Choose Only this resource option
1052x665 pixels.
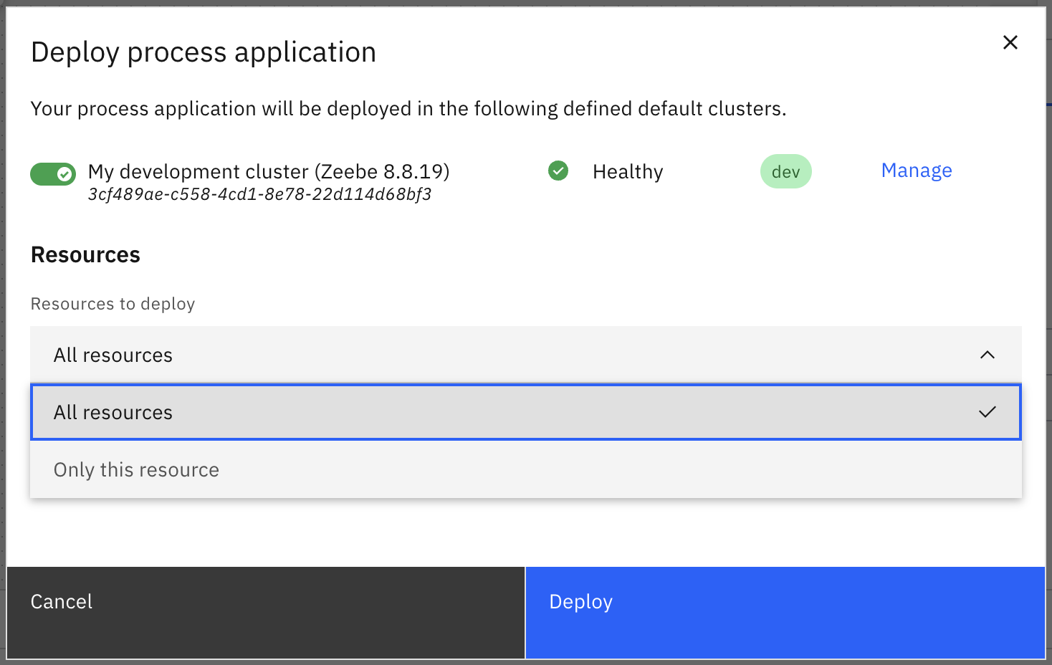click(136, 469)
